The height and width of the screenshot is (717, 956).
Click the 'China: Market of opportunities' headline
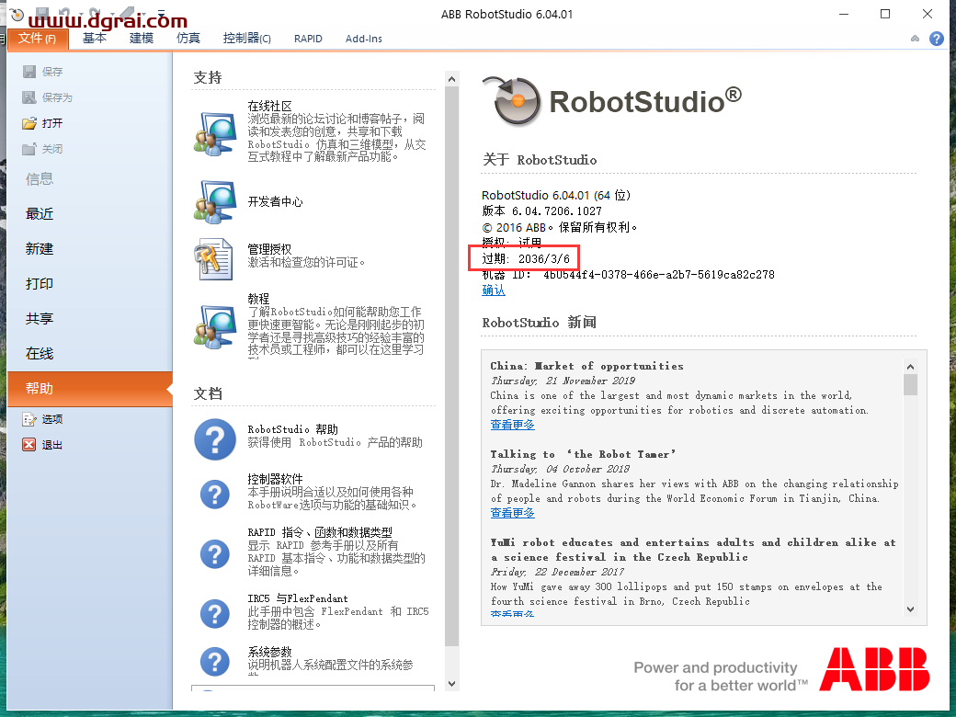(586, 367)
